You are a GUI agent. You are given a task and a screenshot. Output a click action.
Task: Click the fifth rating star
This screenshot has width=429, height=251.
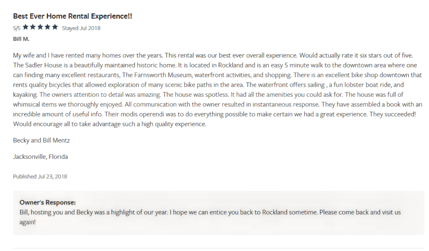(55, 27)
